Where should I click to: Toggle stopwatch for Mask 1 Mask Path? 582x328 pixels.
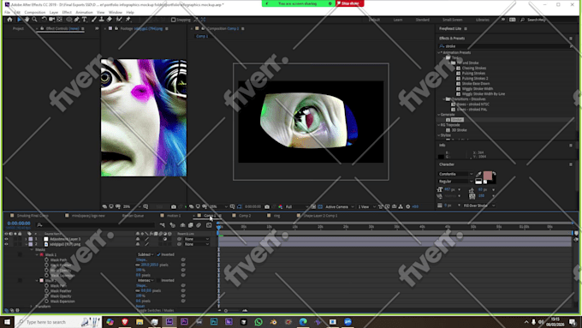46,260
